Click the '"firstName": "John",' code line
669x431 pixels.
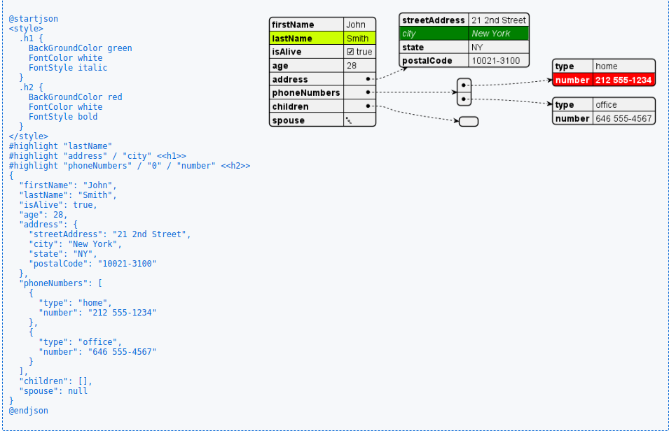pos(68,185)
